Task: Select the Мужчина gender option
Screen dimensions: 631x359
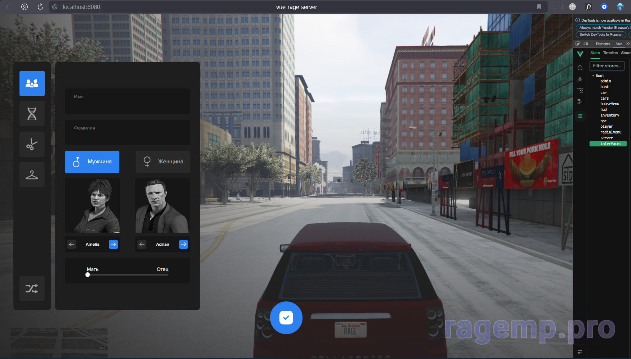Action: (x=92, y=162)
